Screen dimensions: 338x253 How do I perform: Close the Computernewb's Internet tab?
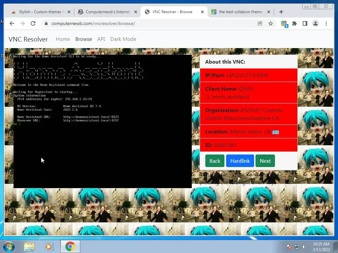click(x=136, y=12)
